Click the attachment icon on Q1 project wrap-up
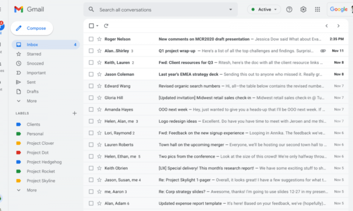Screen dimensions: 353x211 [323, 51]
